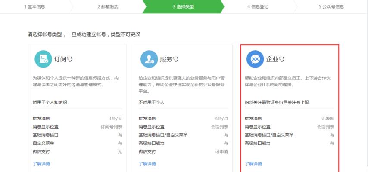Click 自定义菜单 row label in 订阅号 card
368x172 pixels.
(44, 143)
